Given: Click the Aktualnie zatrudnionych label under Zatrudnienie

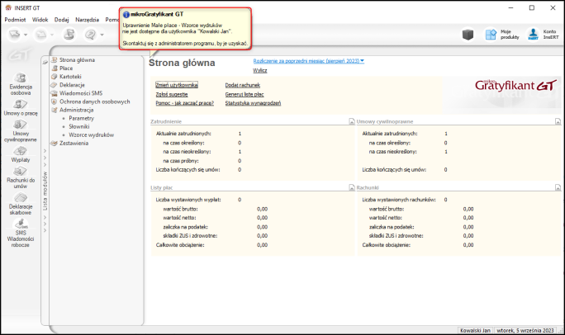Looking at the screenshot, I should point(183,134).
